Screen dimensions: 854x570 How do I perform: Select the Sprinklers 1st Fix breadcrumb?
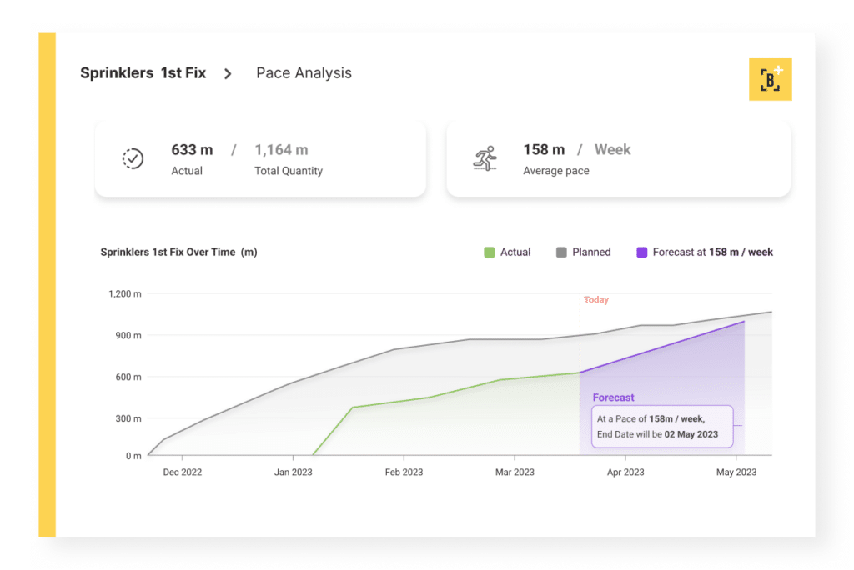143,73
